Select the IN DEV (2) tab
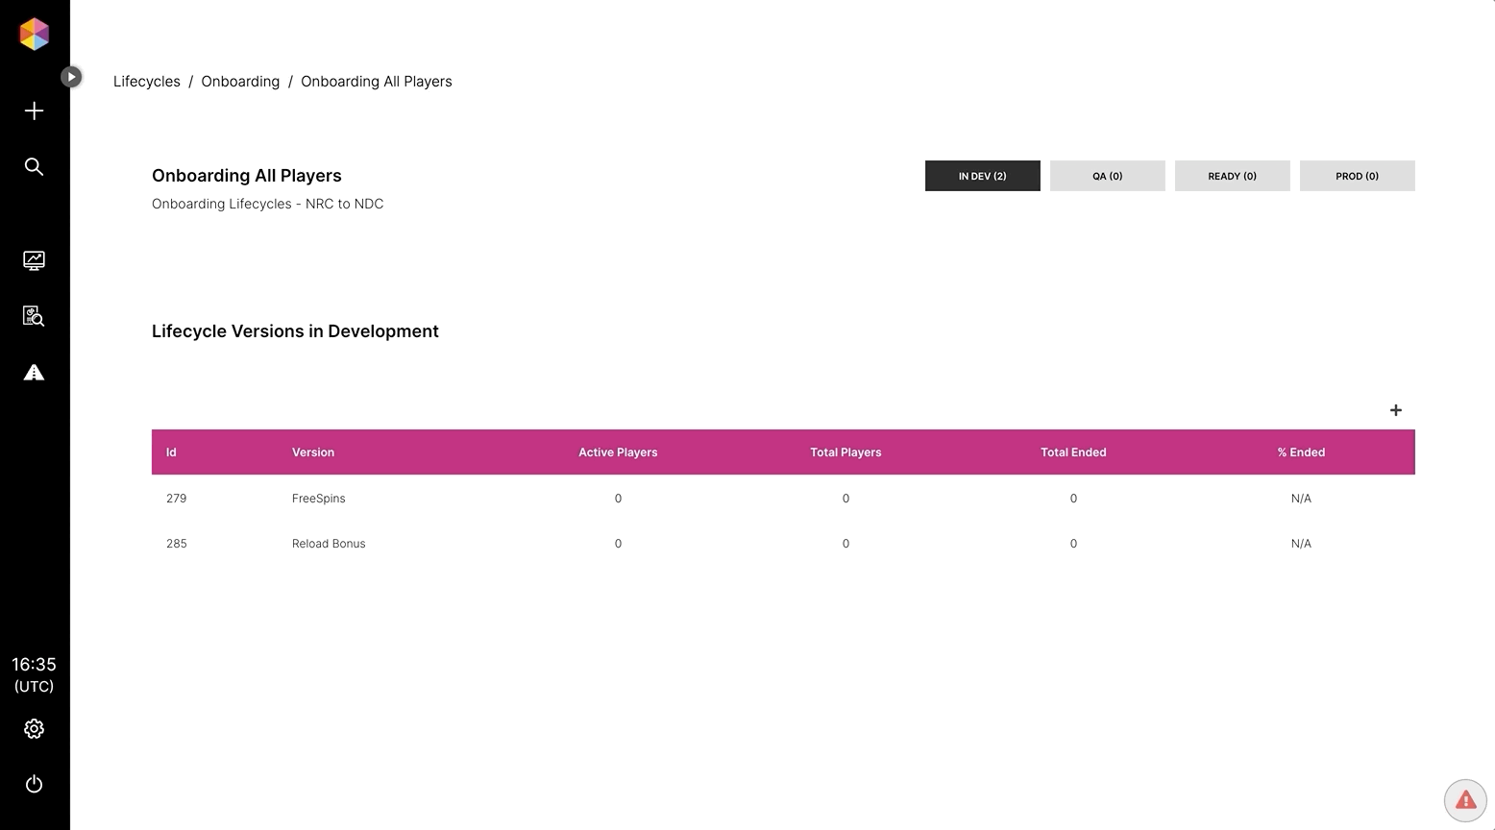This screenshot has width=1495, height=830. click(982, 176)
